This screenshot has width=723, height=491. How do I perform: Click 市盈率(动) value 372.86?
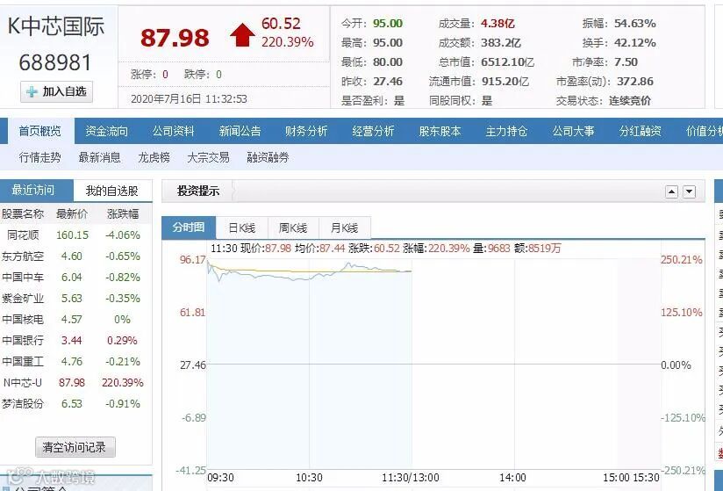(635, 81)
